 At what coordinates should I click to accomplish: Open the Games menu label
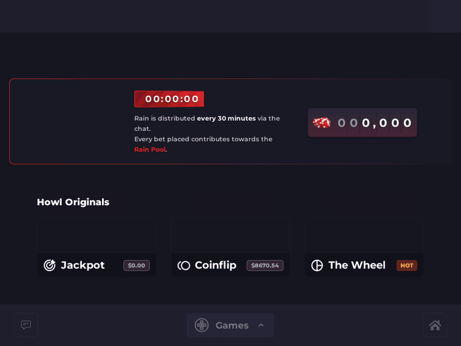coord(232,325)
